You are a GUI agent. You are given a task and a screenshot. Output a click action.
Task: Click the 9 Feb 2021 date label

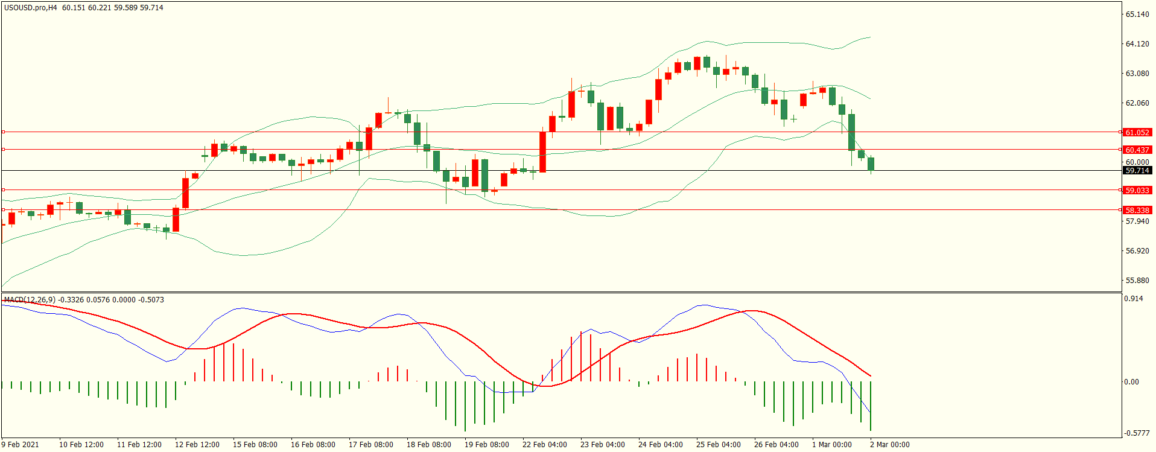click(20, 445)
